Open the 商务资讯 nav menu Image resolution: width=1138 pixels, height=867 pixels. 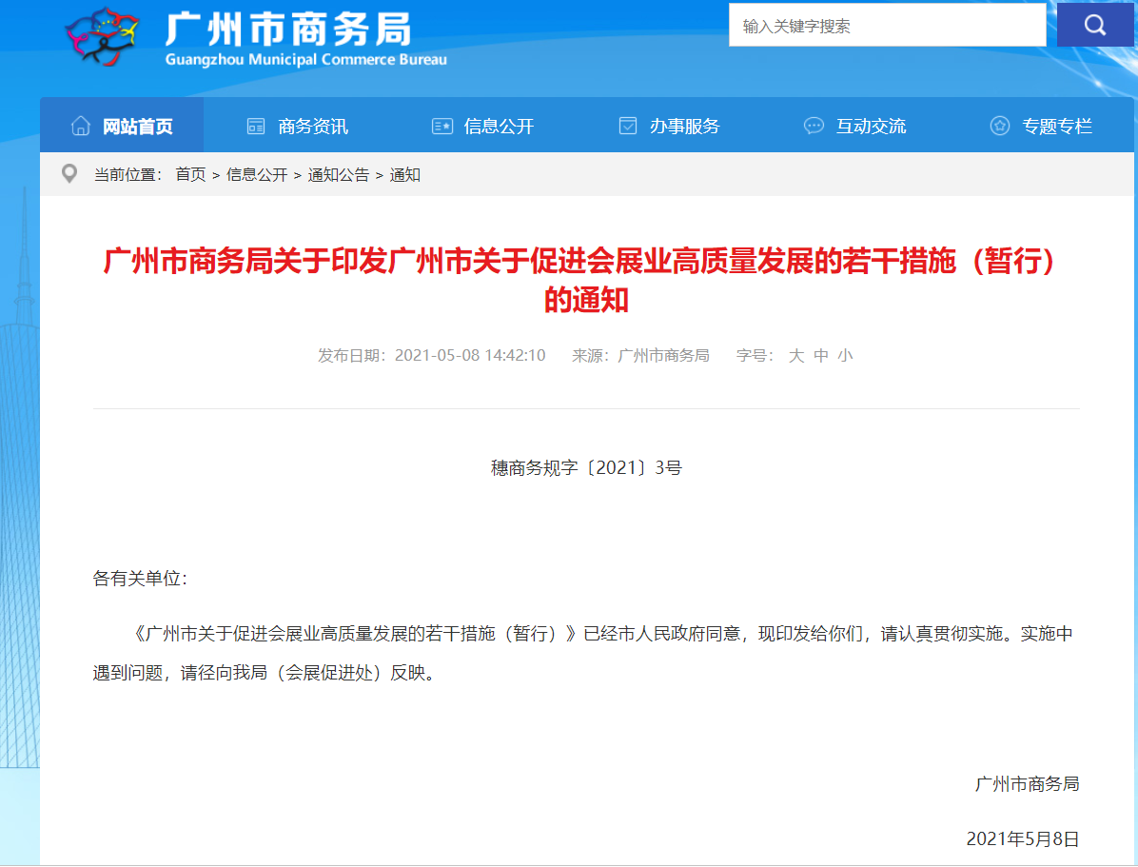tap(297, 126)
